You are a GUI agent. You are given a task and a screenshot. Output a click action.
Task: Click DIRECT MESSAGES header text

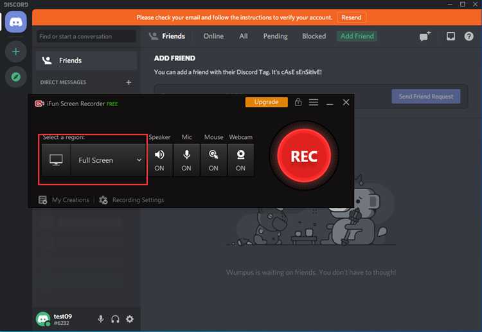(x=63, y=82)
